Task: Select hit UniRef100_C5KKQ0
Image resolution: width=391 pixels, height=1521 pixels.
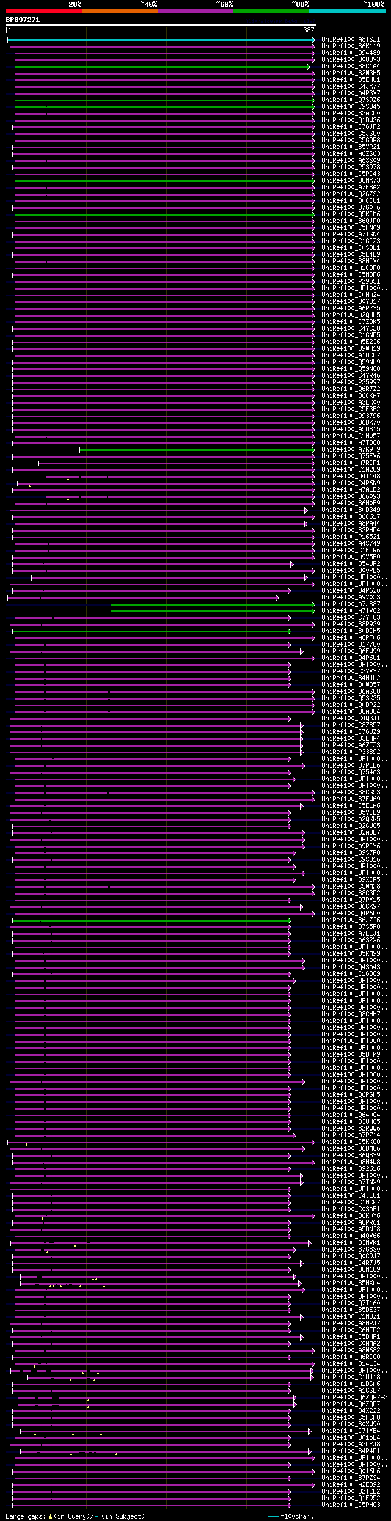Action: coord(351,1142)
